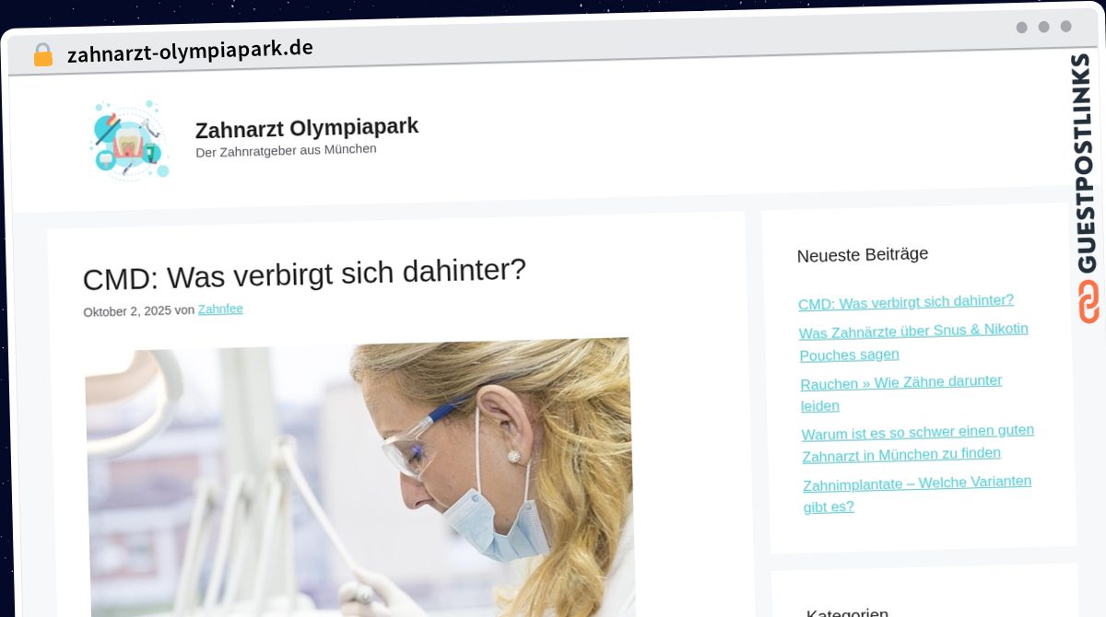Screen dimensions: 1106x617
Task: Click the Kategorien sidebar heading
Action: [847, 611]
